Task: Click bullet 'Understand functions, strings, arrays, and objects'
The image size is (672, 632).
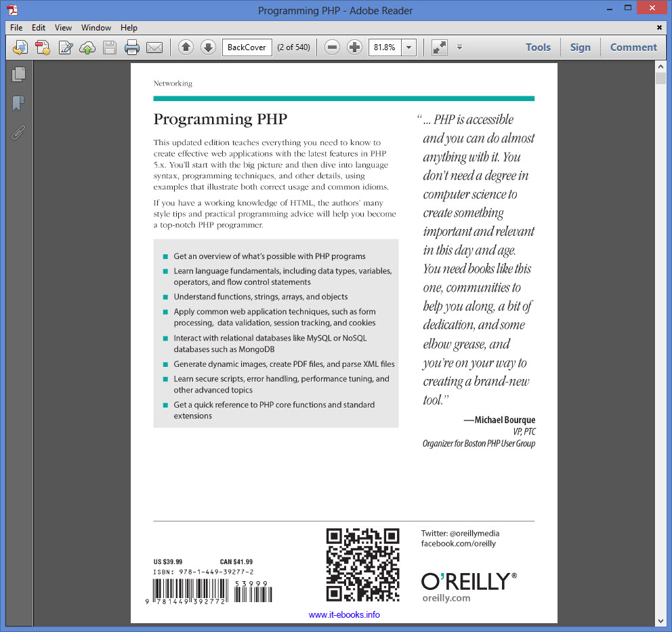Action: pos(261,296)
